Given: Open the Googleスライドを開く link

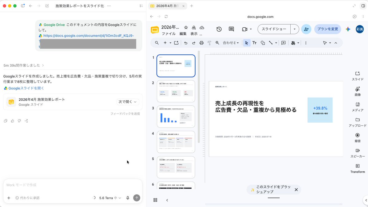Looking at the screenshot, I should click(x=24, y=88).
